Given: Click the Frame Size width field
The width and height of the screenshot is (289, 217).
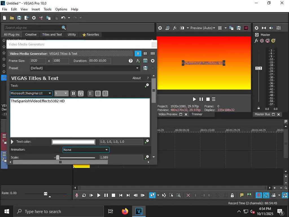Looking at the screenshot, I should tap(38, 61).
